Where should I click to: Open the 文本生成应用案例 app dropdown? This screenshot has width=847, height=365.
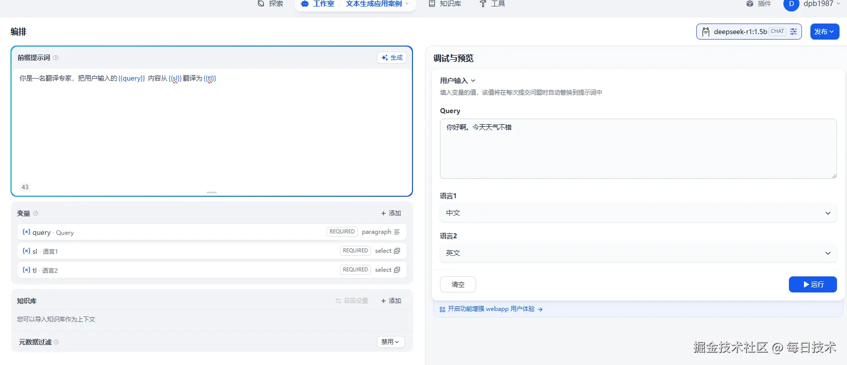(x=377, y=4)
